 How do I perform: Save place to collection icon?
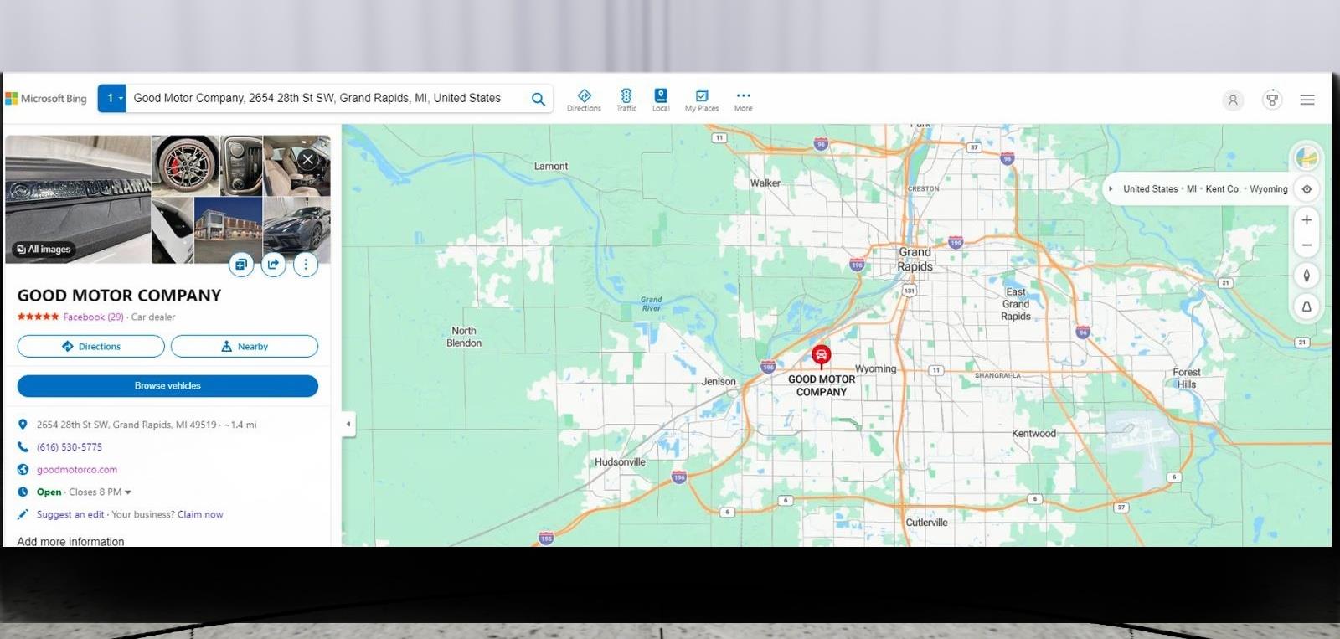pos(240,265)
